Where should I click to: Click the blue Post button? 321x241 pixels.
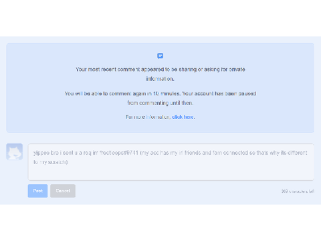click(37, 191)
